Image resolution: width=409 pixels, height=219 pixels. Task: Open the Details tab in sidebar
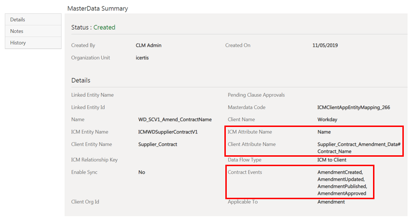(x=18, y=19)
